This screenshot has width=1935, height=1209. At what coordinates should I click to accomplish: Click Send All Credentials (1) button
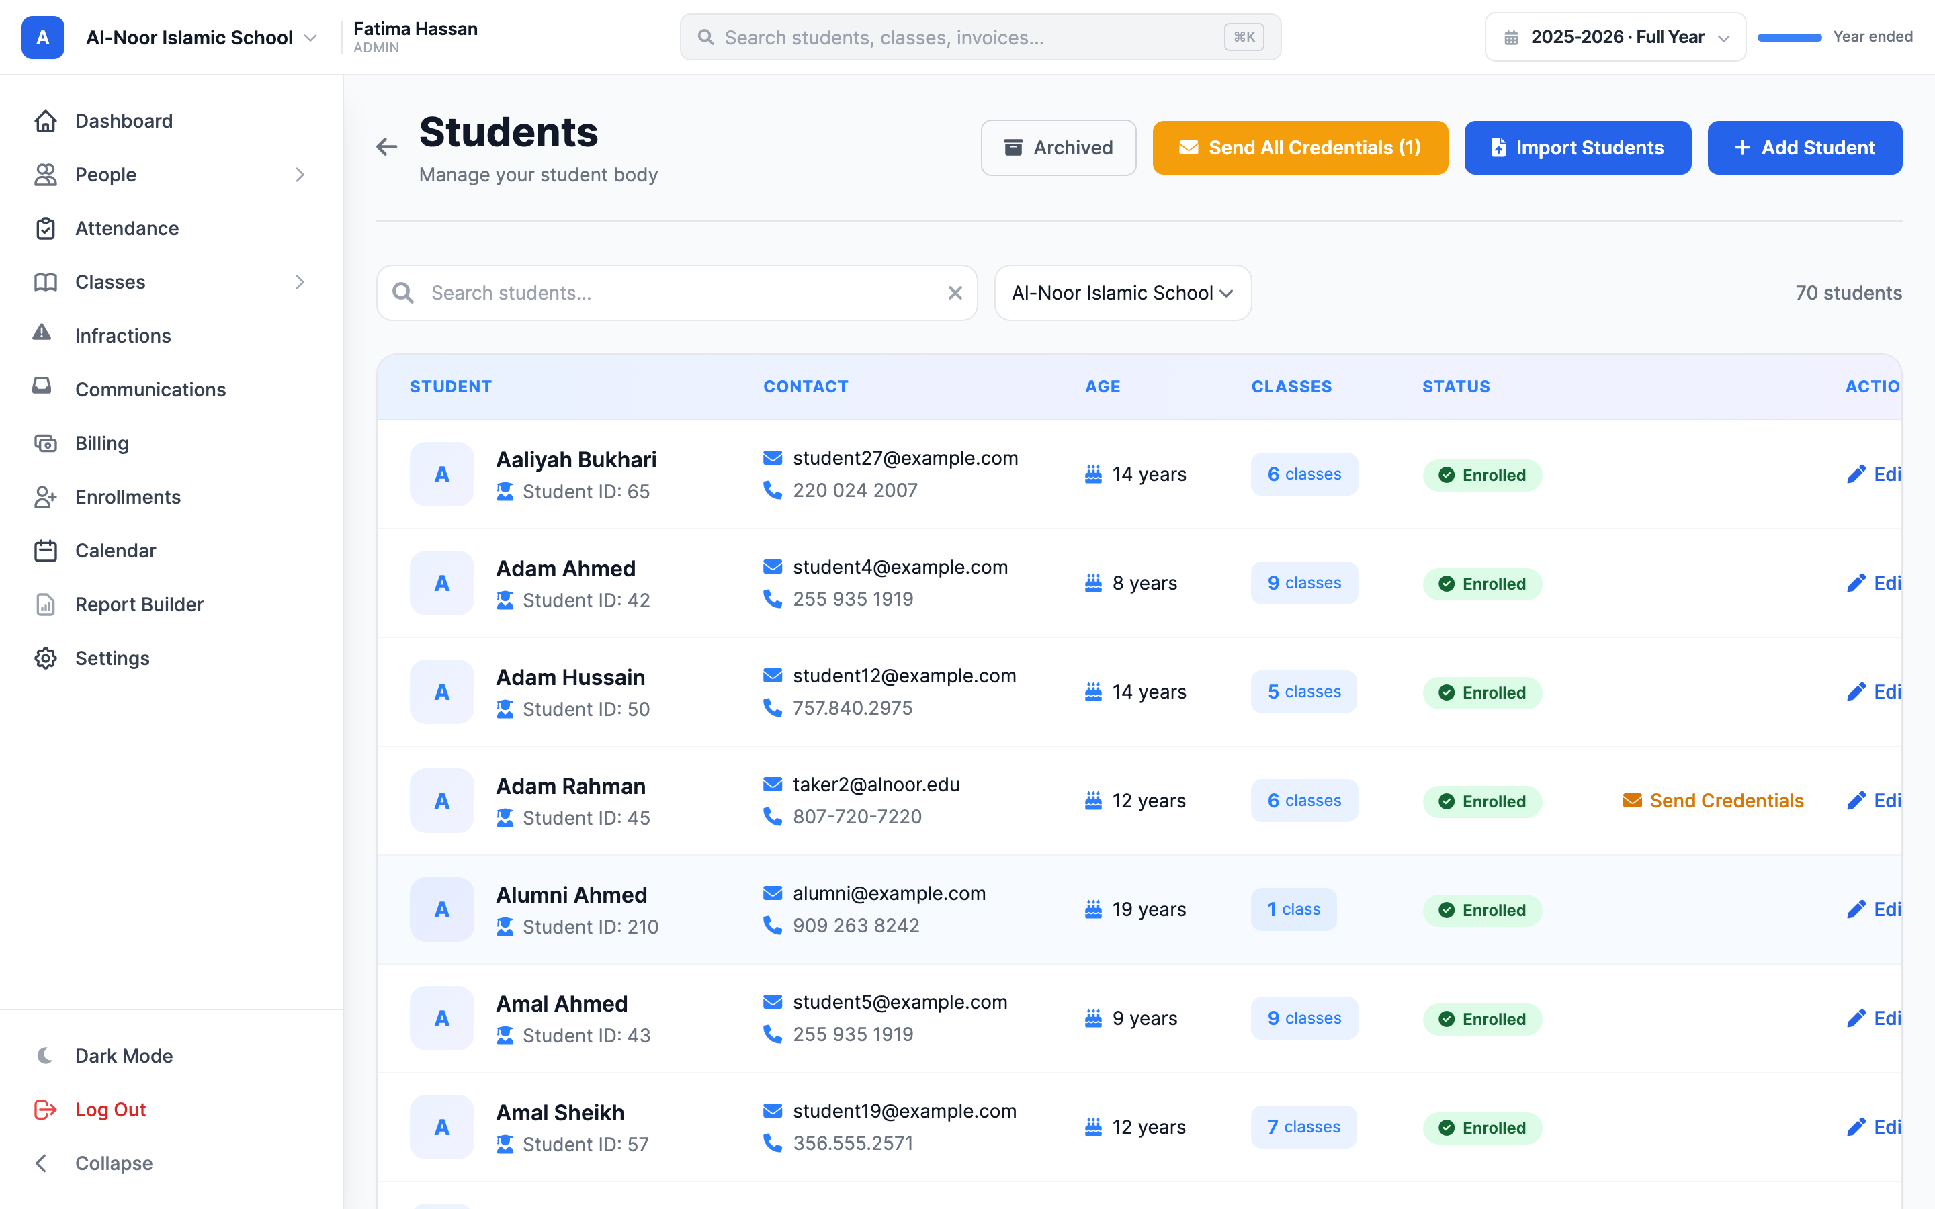point(1300,148)
